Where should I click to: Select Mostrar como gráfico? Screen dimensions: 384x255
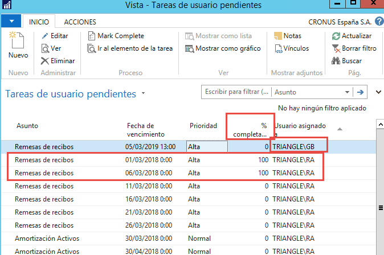click(x=223, y=48)
